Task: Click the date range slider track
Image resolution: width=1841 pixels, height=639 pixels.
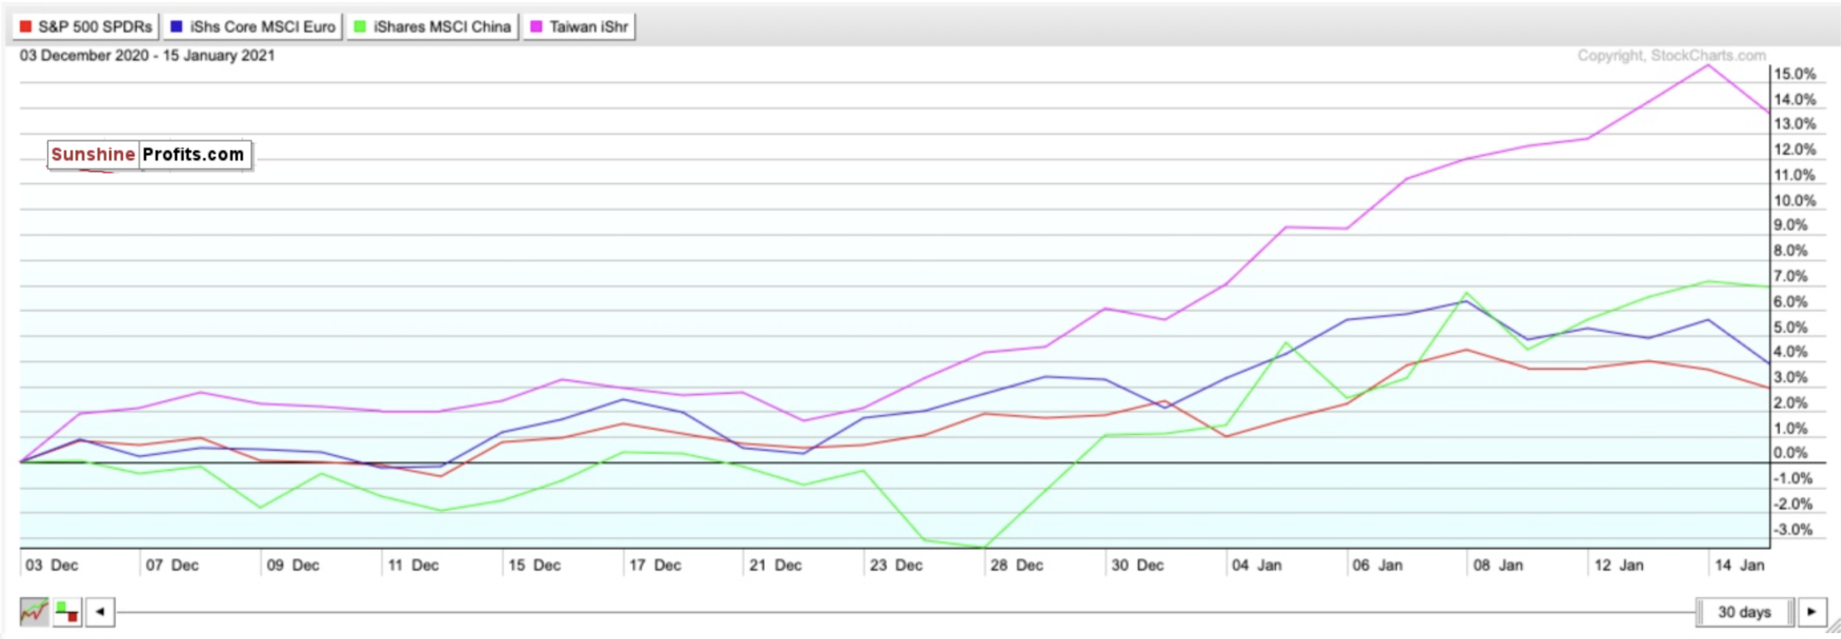Action: click(x=906, y=612)
